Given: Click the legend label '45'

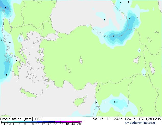Looking at the screenshot, I should point(73,124).
